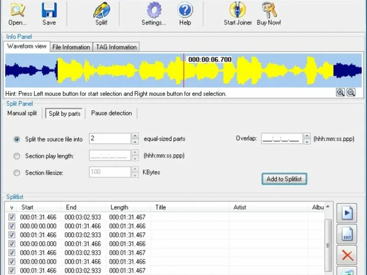This screenshot has width=367, height=275.
Task: Delete selected splitlist entry with red X
Action: pyautogui.click(x=347, y=255)
